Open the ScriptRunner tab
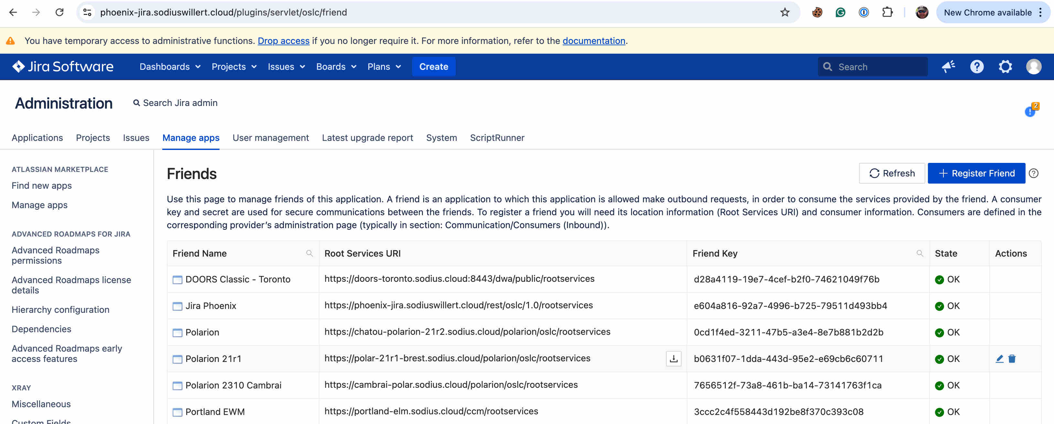The width and height of the screenshot is (1054, 424). pyautogui.click(x=497, y=138)
